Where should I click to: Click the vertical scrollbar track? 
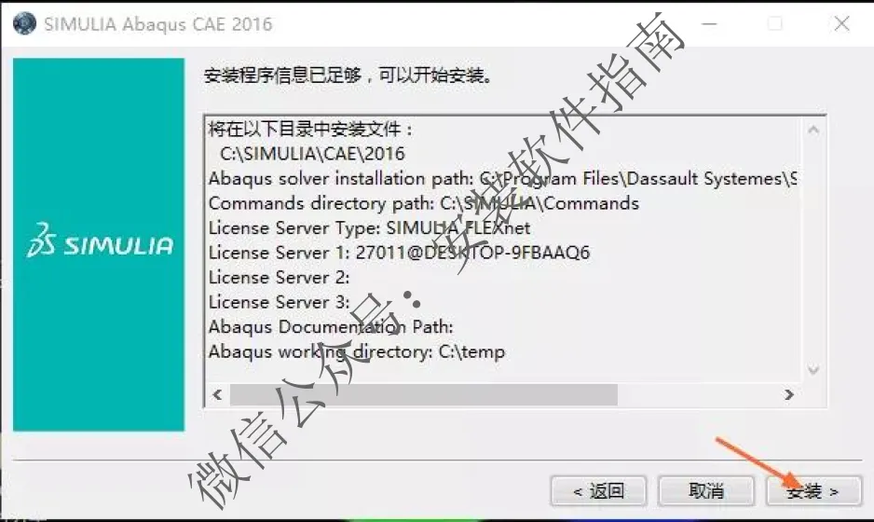813,249
